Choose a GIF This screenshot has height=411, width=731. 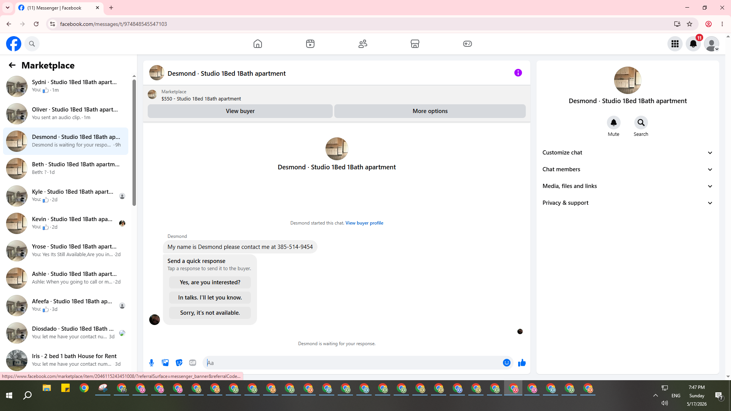point(193,363)
